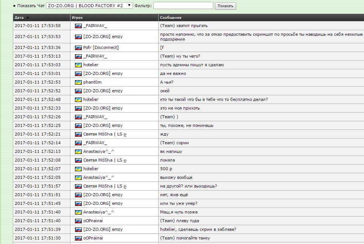The height and width of the screenshot is (244, 364).
Task: Click the sort arrow in the Дата header
Action: [28, 18]
